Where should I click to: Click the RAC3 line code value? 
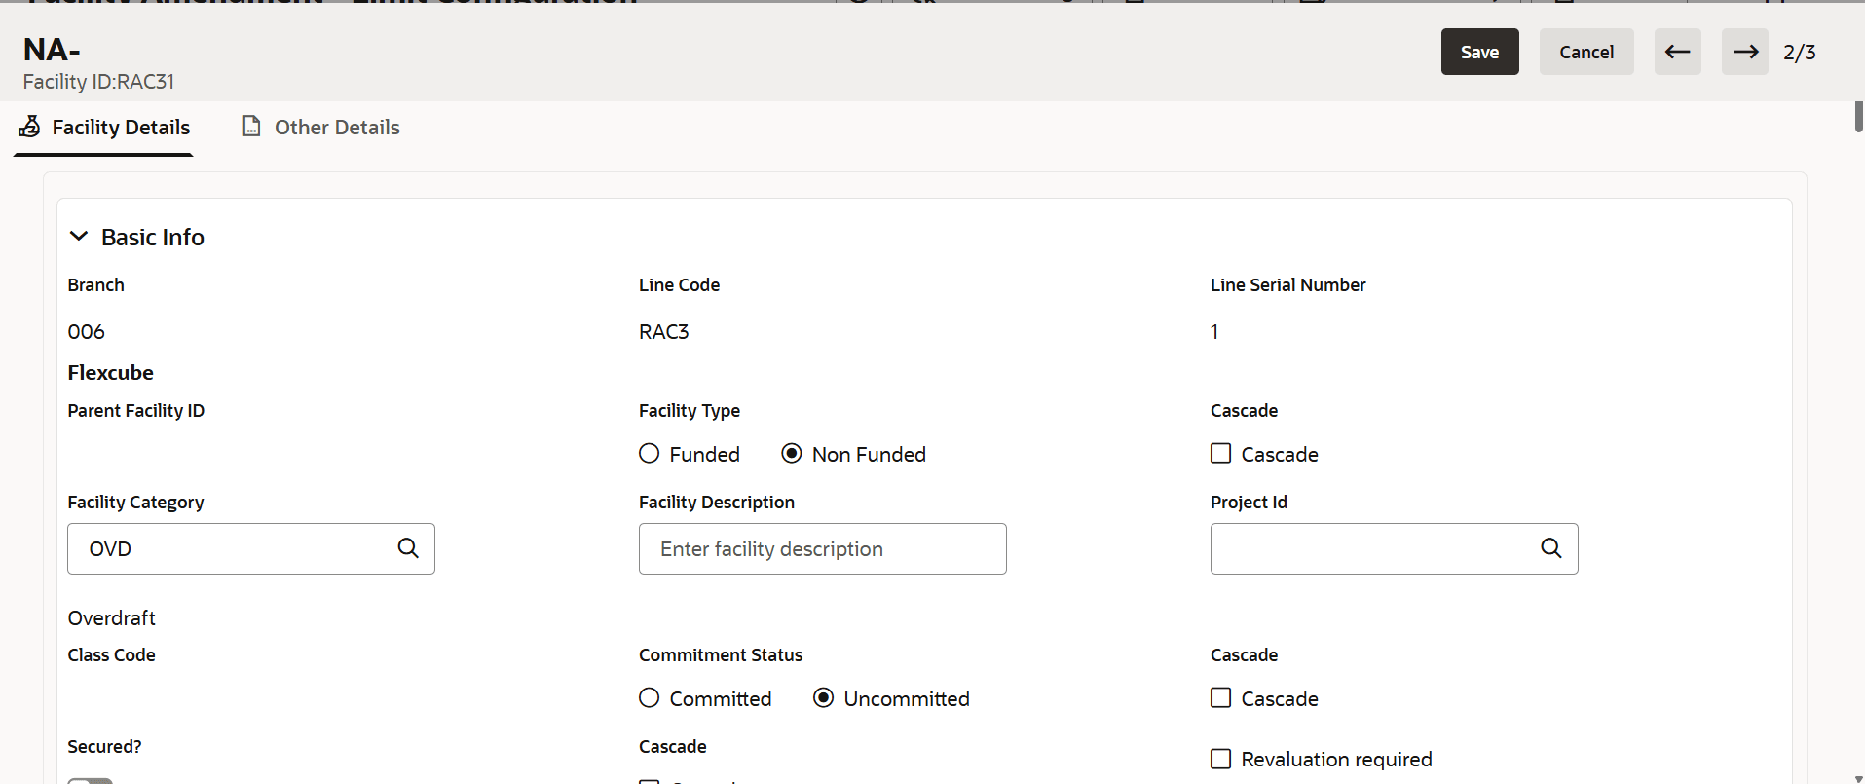click(x=664, y=332)
